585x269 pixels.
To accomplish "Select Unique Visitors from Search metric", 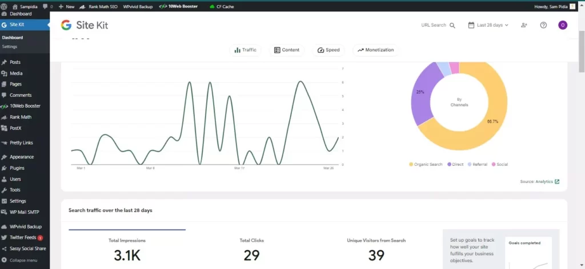I will coord(376,249).
